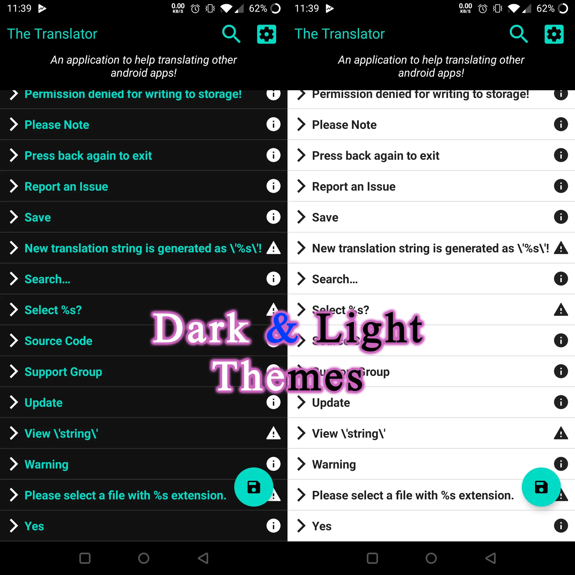Open search in The Translator (dark)
575x575 pixels.
[x=231, y=34]
